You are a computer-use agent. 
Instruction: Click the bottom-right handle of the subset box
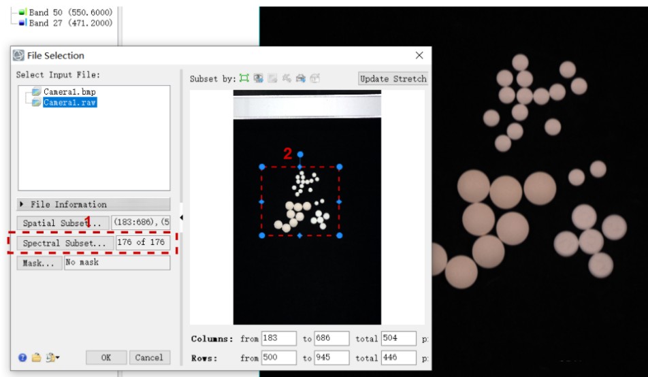pyautogui.click(x=339, y=235)
